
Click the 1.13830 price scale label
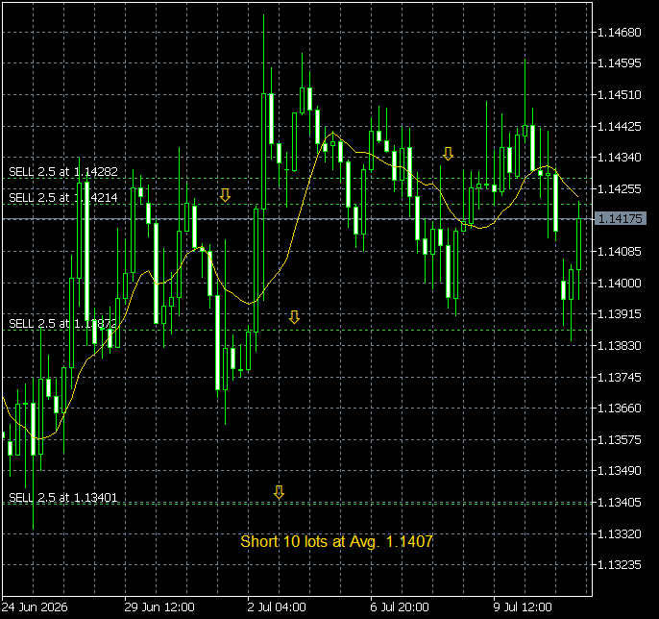pyautogui.click(x=620, y=346)
